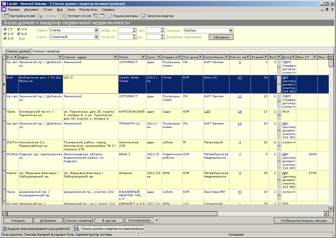Disable the 2-К checkbox filter
Image resolution: width=336 pixels, height=238 pixels.
tap(5, 38)
